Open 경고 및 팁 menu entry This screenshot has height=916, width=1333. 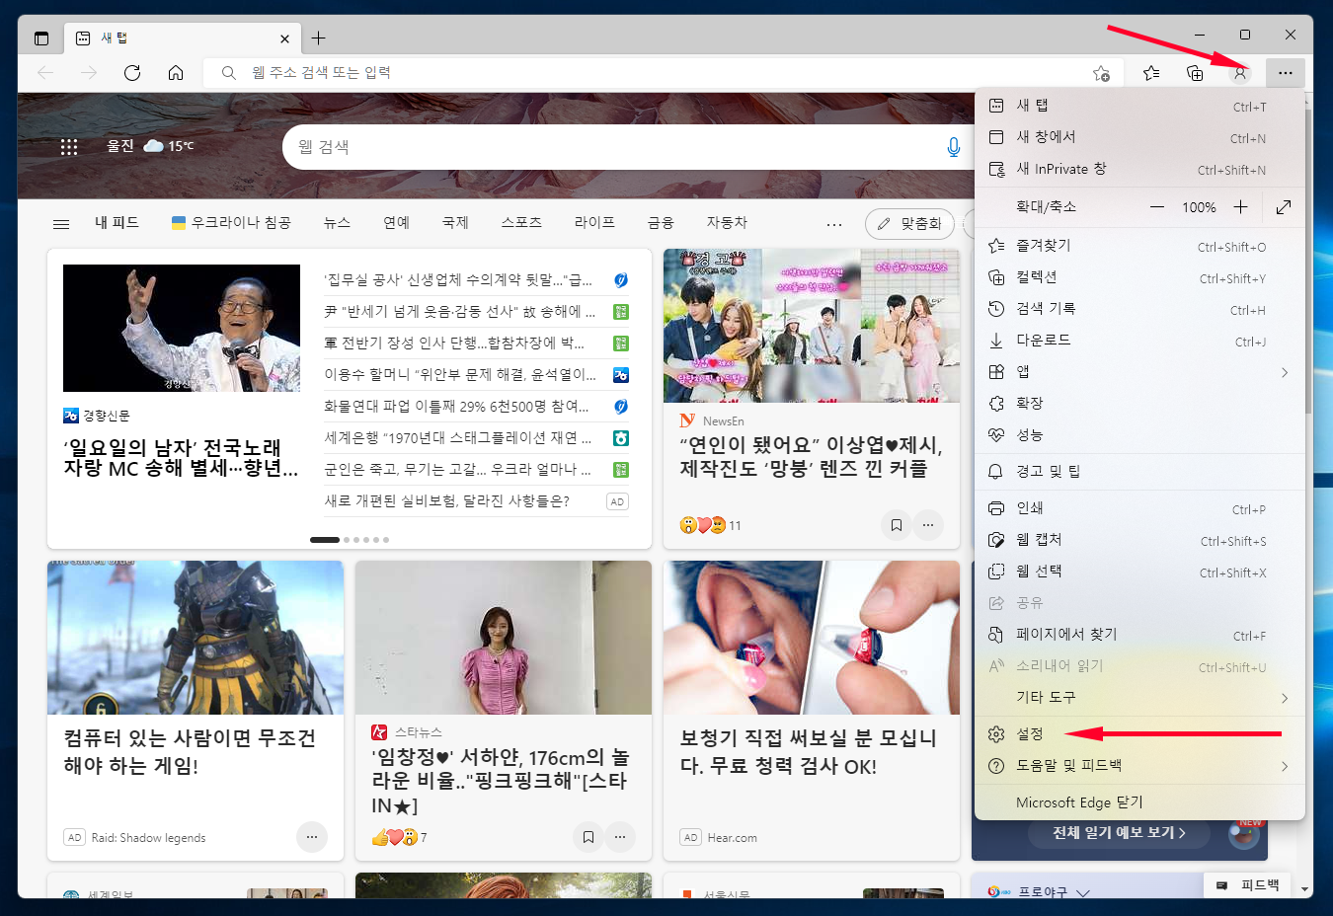click(1139, 472)
